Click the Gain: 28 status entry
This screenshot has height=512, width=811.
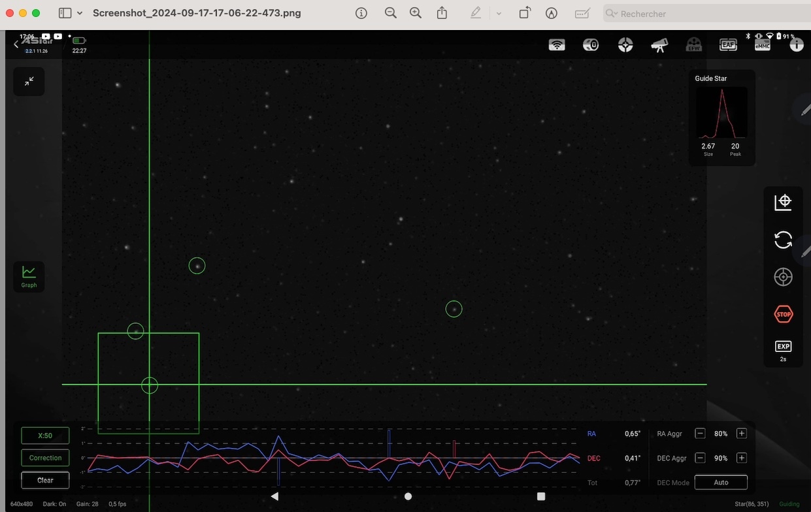pos(87,504)
